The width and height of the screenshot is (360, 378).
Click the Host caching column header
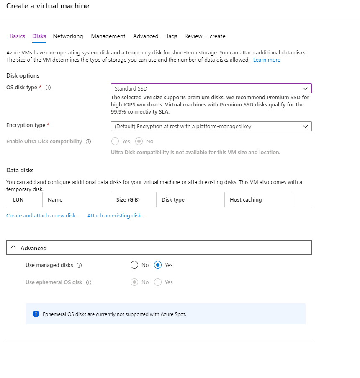click(246, 199)
